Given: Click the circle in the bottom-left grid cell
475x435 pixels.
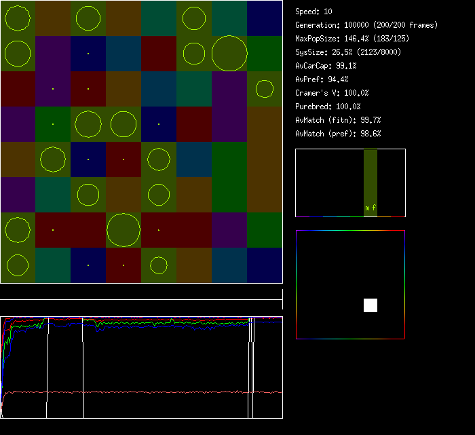Looking at the screenshot, I should tap(18, 265).
